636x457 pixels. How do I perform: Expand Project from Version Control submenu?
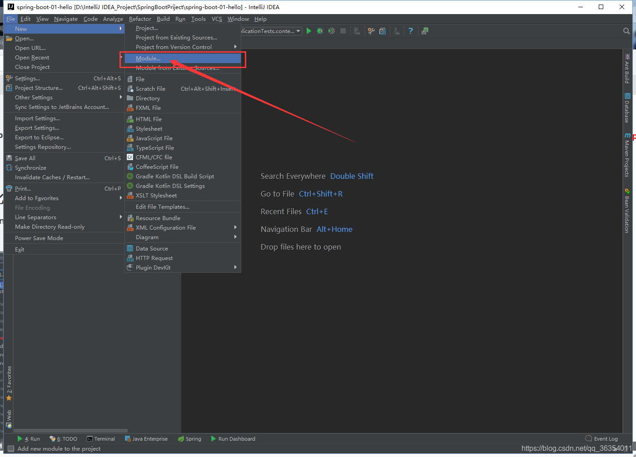point(183,47)
